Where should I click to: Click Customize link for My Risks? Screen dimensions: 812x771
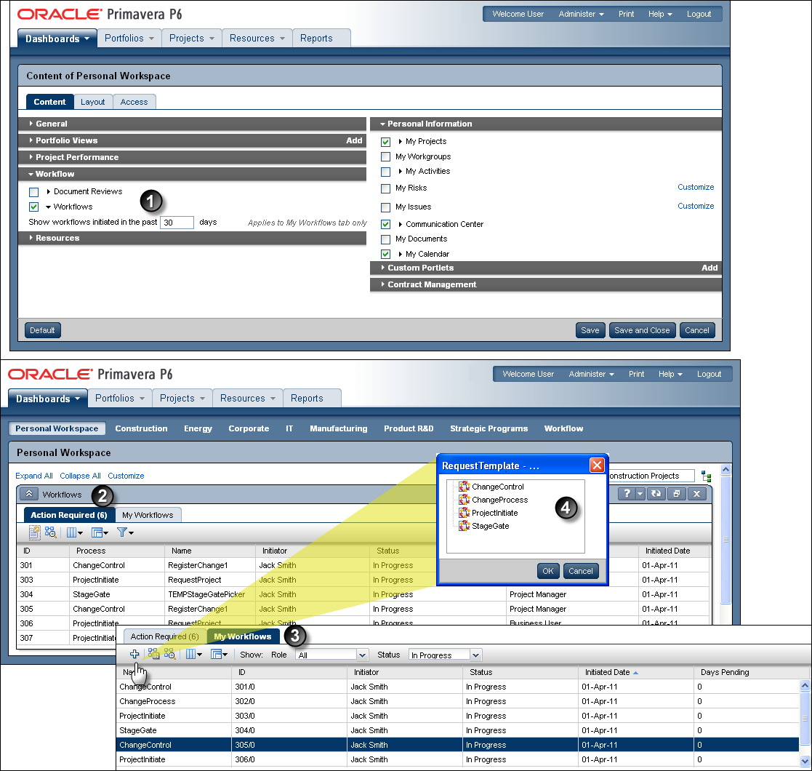click(x=696, y=187)
